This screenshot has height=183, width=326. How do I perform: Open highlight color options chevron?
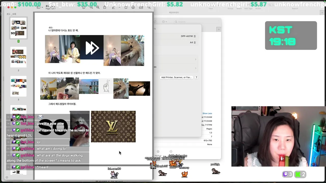(x=119, y=7)
